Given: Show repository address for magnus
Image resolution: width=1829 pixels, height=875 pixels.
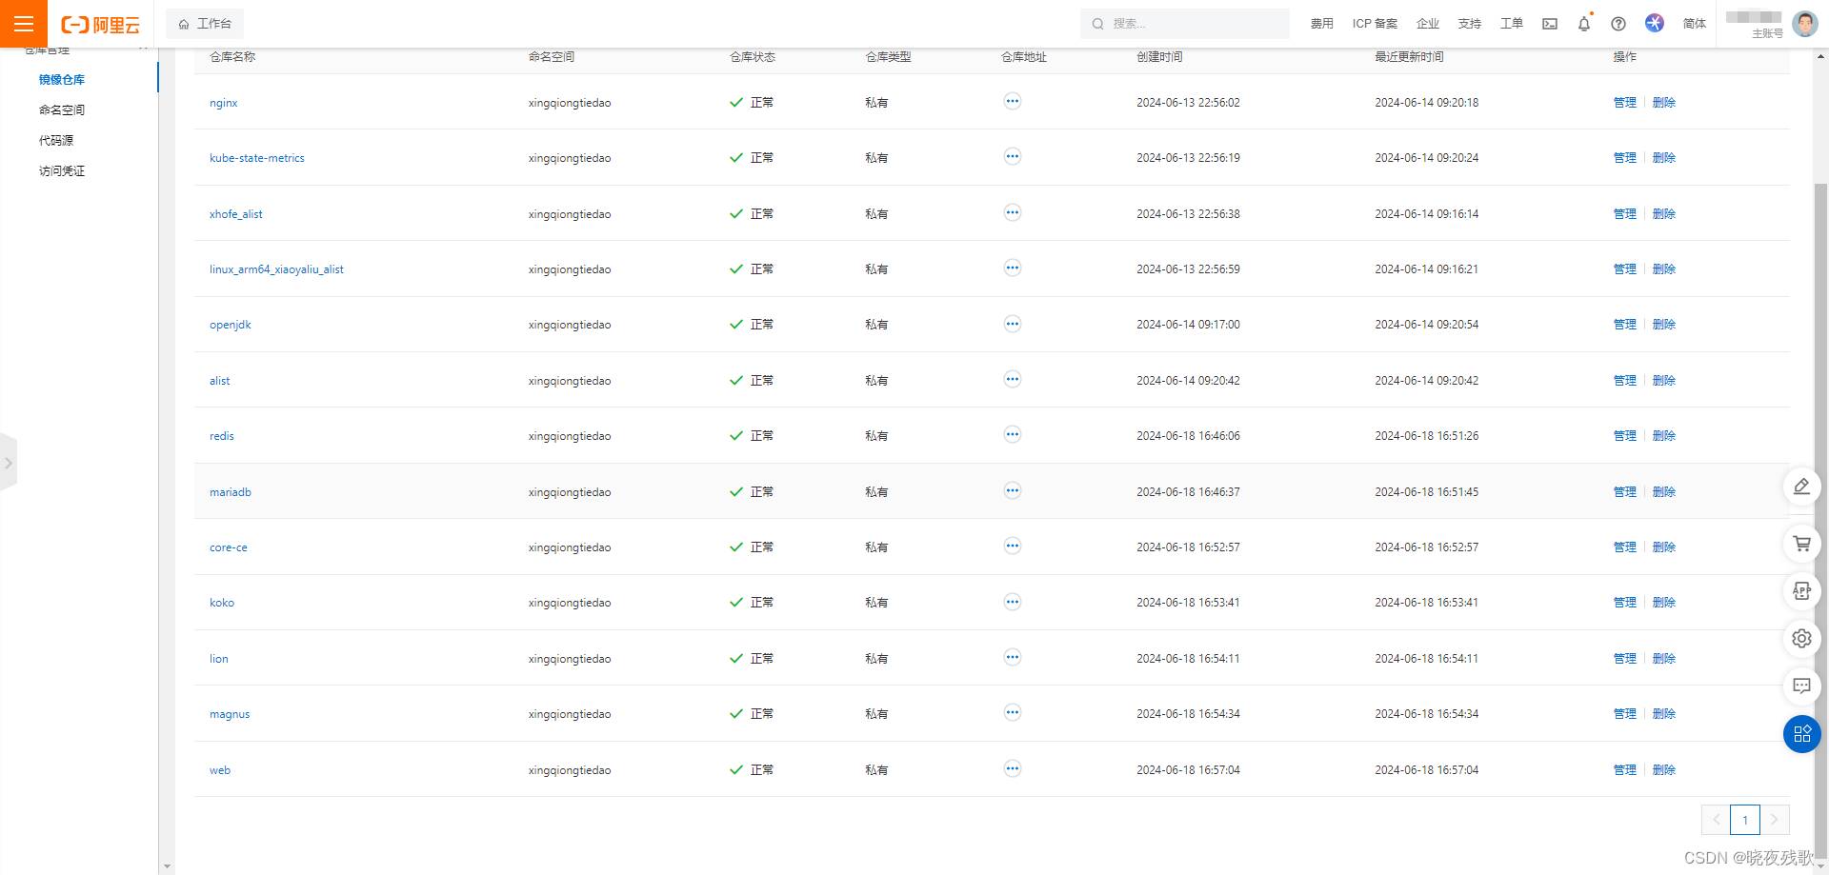Looking at the screenshot, I should pyautogui.click(x=1012, y=712).
